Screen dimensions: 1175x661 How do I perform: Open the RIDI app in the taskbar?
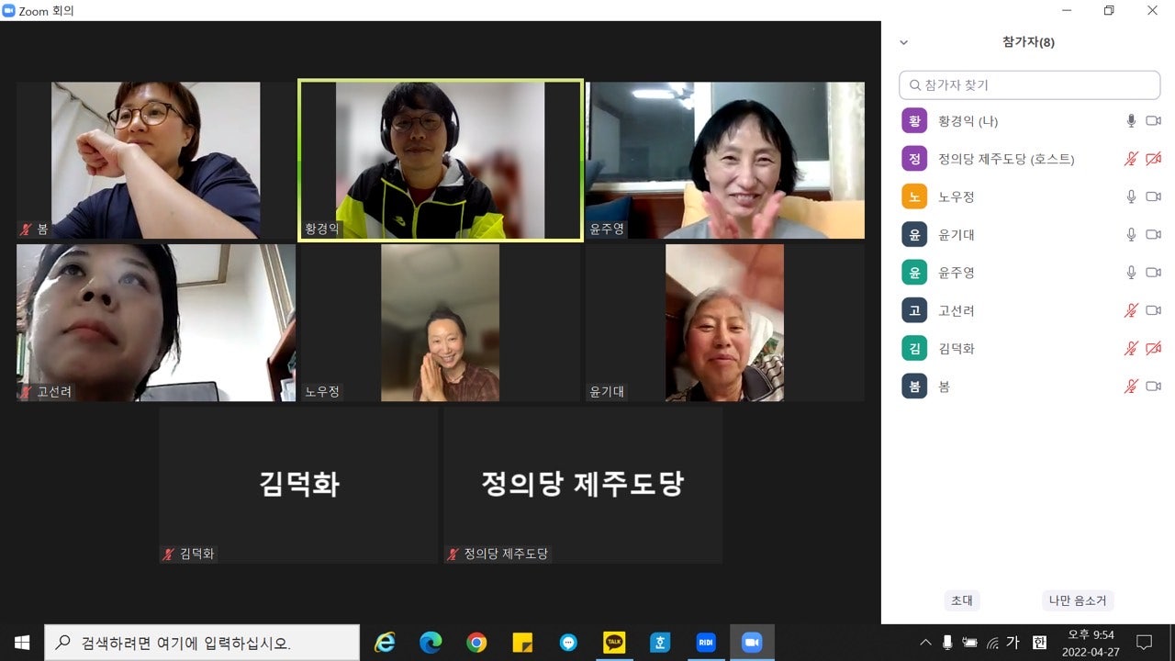pyautogui.click(x=706, y=643)
